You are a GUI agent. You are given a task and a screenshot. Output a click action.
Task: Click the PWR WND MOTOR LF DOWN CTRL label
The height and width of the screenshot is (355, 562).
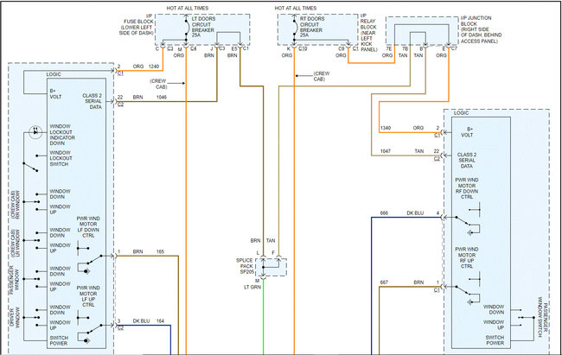pos(88,227)
